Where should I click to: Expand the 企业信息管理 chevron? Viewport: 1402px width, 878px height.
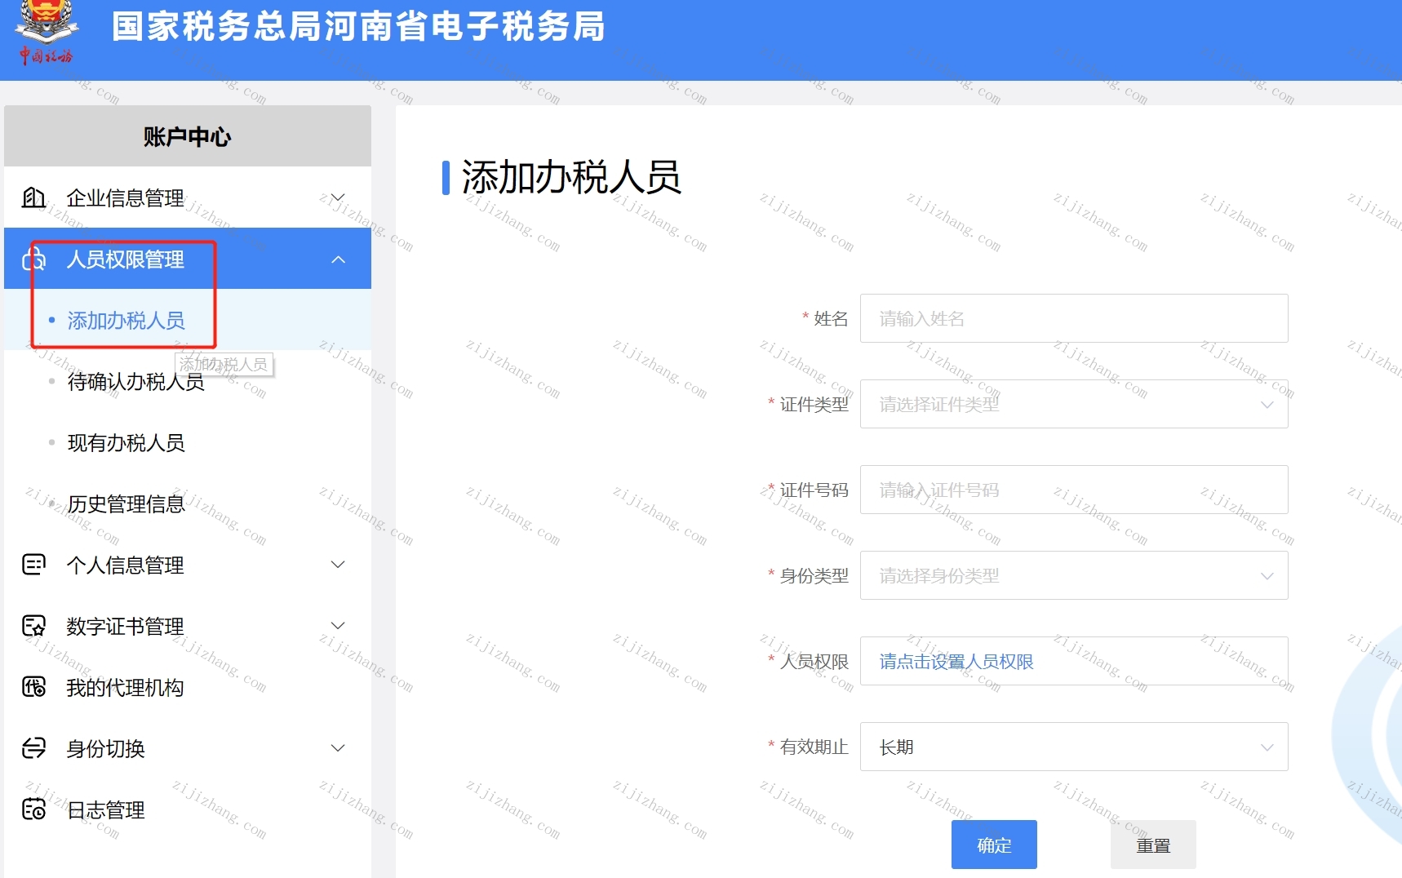tap(338, 197)
